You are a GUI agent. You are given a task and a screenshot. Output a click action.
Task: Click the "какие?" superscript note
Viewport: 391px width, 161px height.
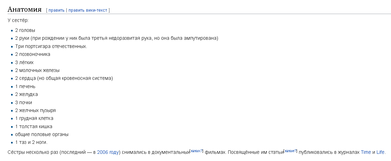click(290, 151)
